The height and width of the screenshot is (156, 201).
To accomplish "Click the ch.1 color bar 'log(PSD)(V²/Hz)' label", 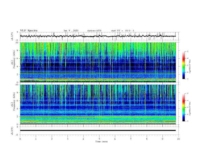I will pyautogui.click(x=190, y=67).
